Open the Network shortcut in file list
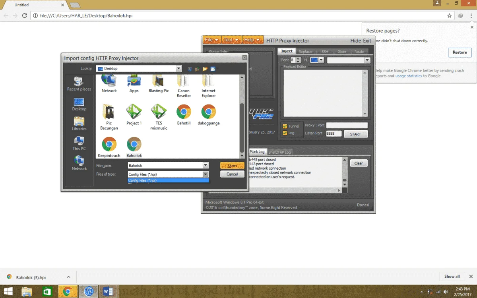Image resolution: width=477 pixels, height=298 pixels. (109, 83)
